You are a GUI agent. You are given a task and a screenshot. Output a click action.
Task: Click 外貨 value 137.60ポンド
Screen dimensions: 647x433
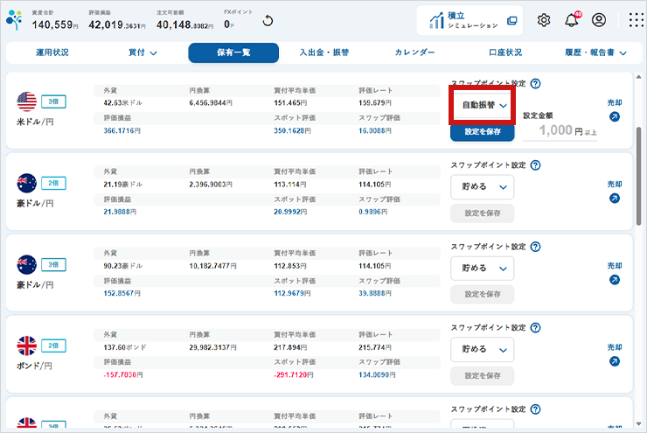click(125, 348)
